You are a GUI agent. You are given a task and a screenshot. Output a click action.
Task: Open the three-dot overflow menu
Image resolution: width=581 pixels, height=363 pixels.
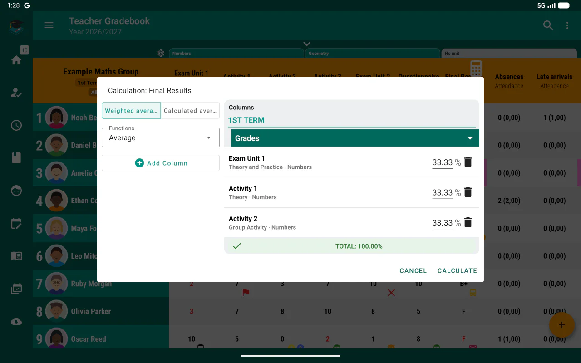coord(567,25)
